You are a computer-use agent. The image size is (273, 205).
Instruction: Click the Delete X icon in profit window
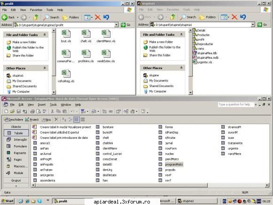coord(98,17)
